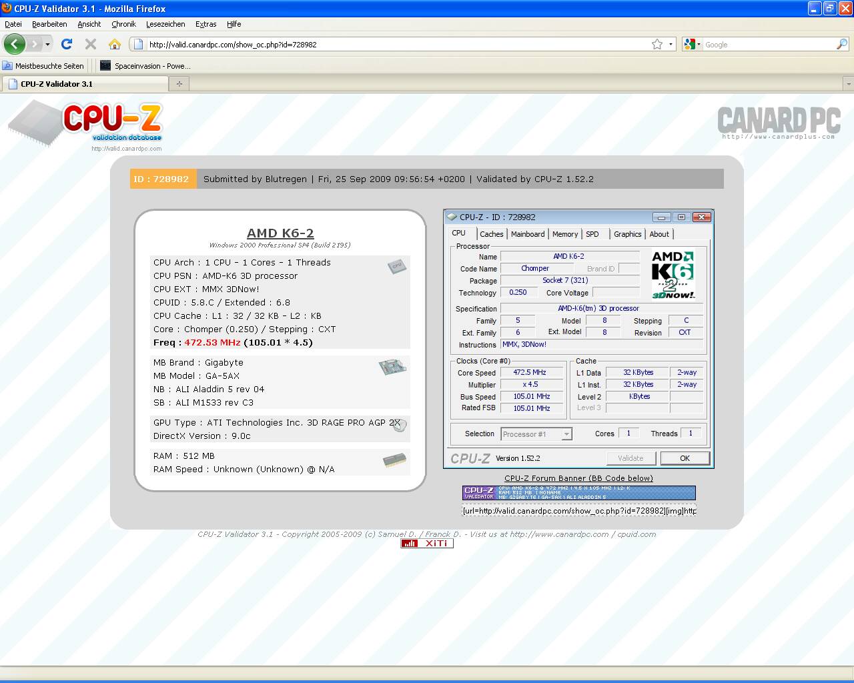Click the RAM module icon
This screenshot has width=854, height=683.
click(395, 460)
